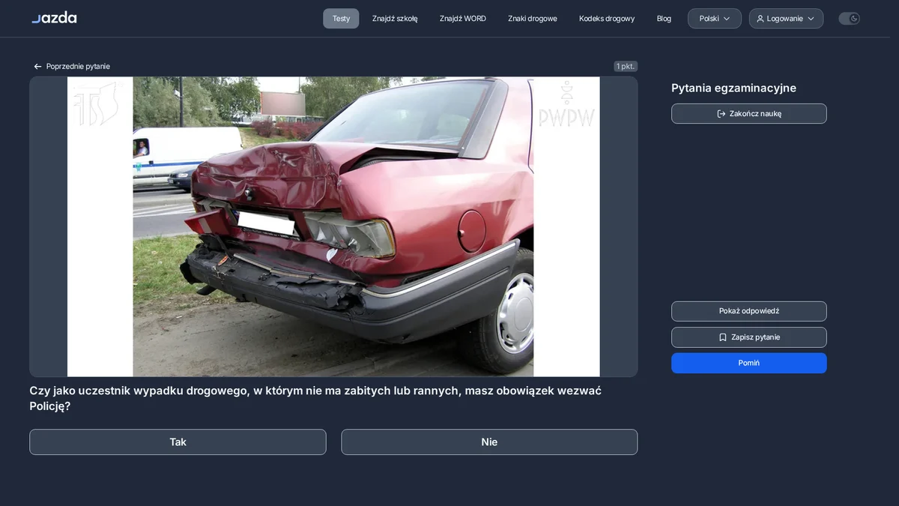Click the bookmark icon in Zapisz pytanie

[723, 337]
